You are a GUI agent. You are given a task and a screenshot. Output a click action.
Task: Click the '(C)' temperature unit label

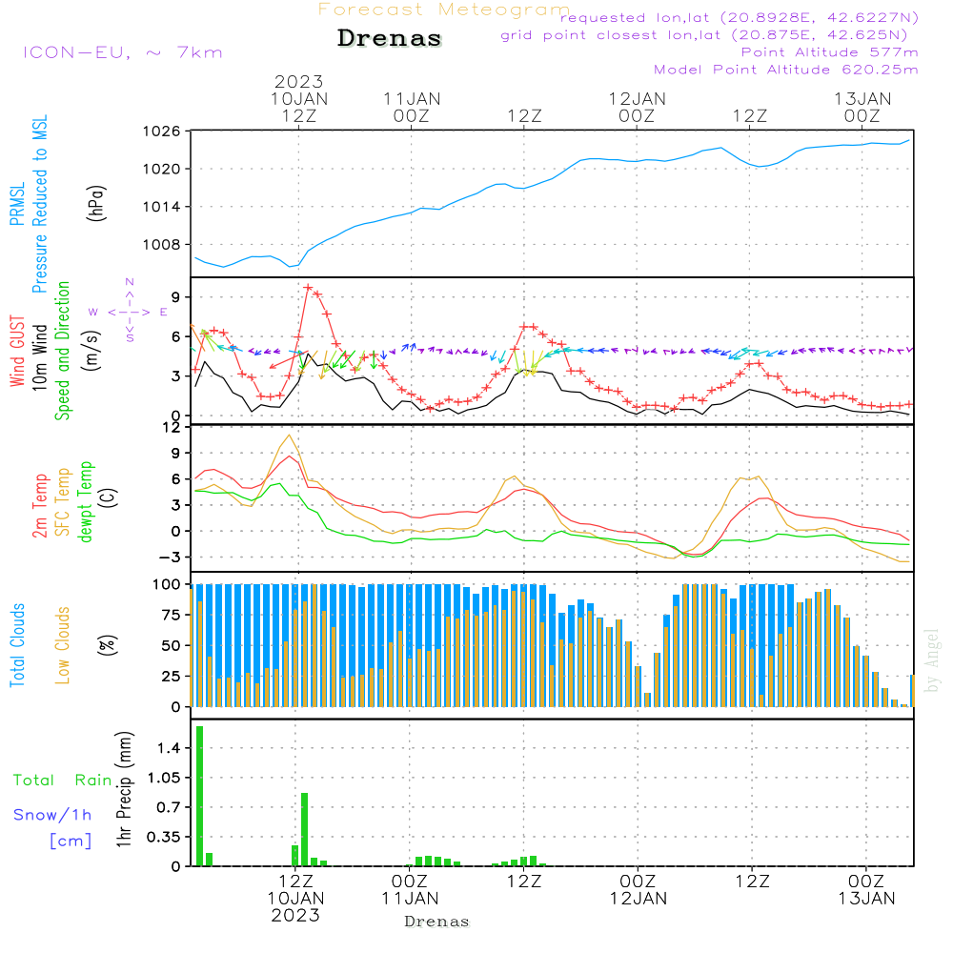coord(109,497)
